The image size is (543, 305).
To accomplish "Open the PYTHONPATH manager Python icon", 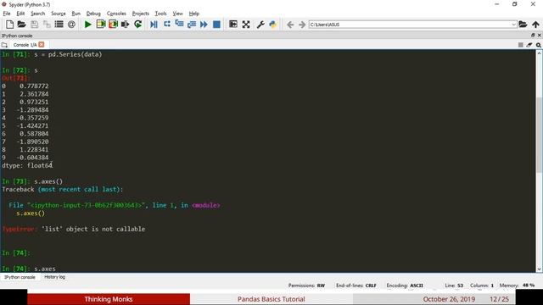I will (273, 25).
